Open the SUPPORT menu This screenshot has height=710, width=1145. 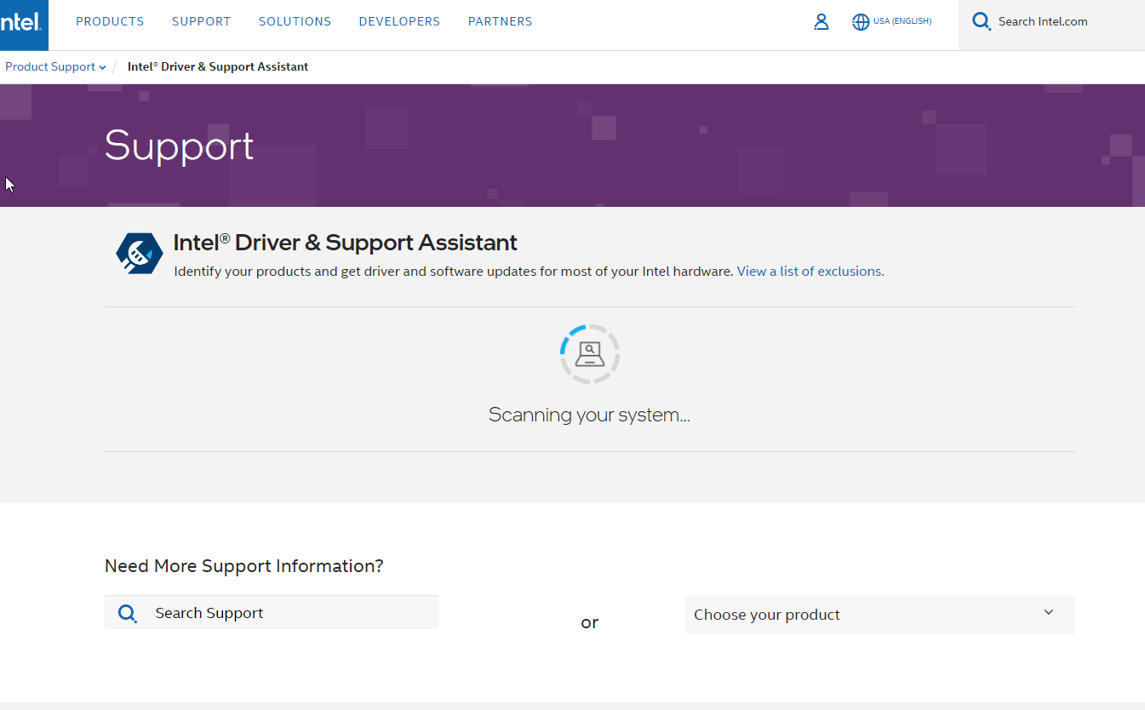click(x=201, y=21)
